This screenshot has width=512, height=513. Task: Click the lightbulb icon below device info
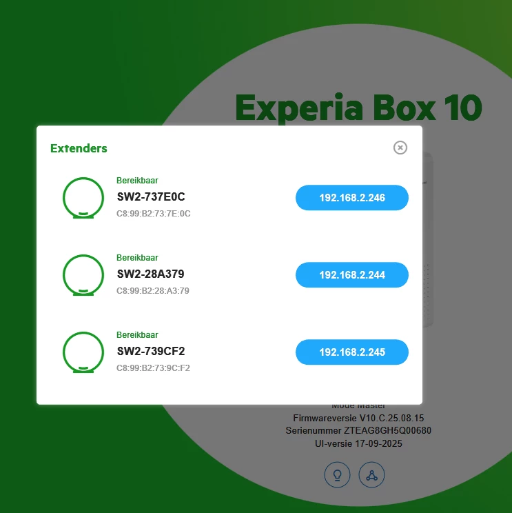[337, 474]
